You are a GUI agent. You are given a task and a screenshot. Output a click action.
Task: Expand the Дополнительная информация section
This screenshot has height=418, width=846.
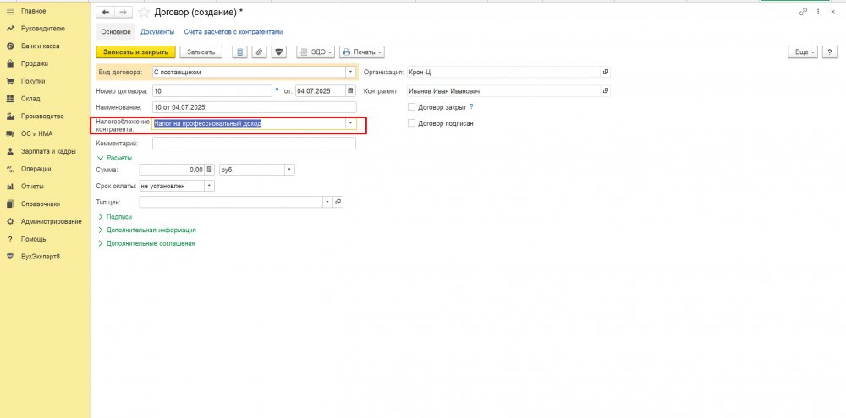pos(151,230)
